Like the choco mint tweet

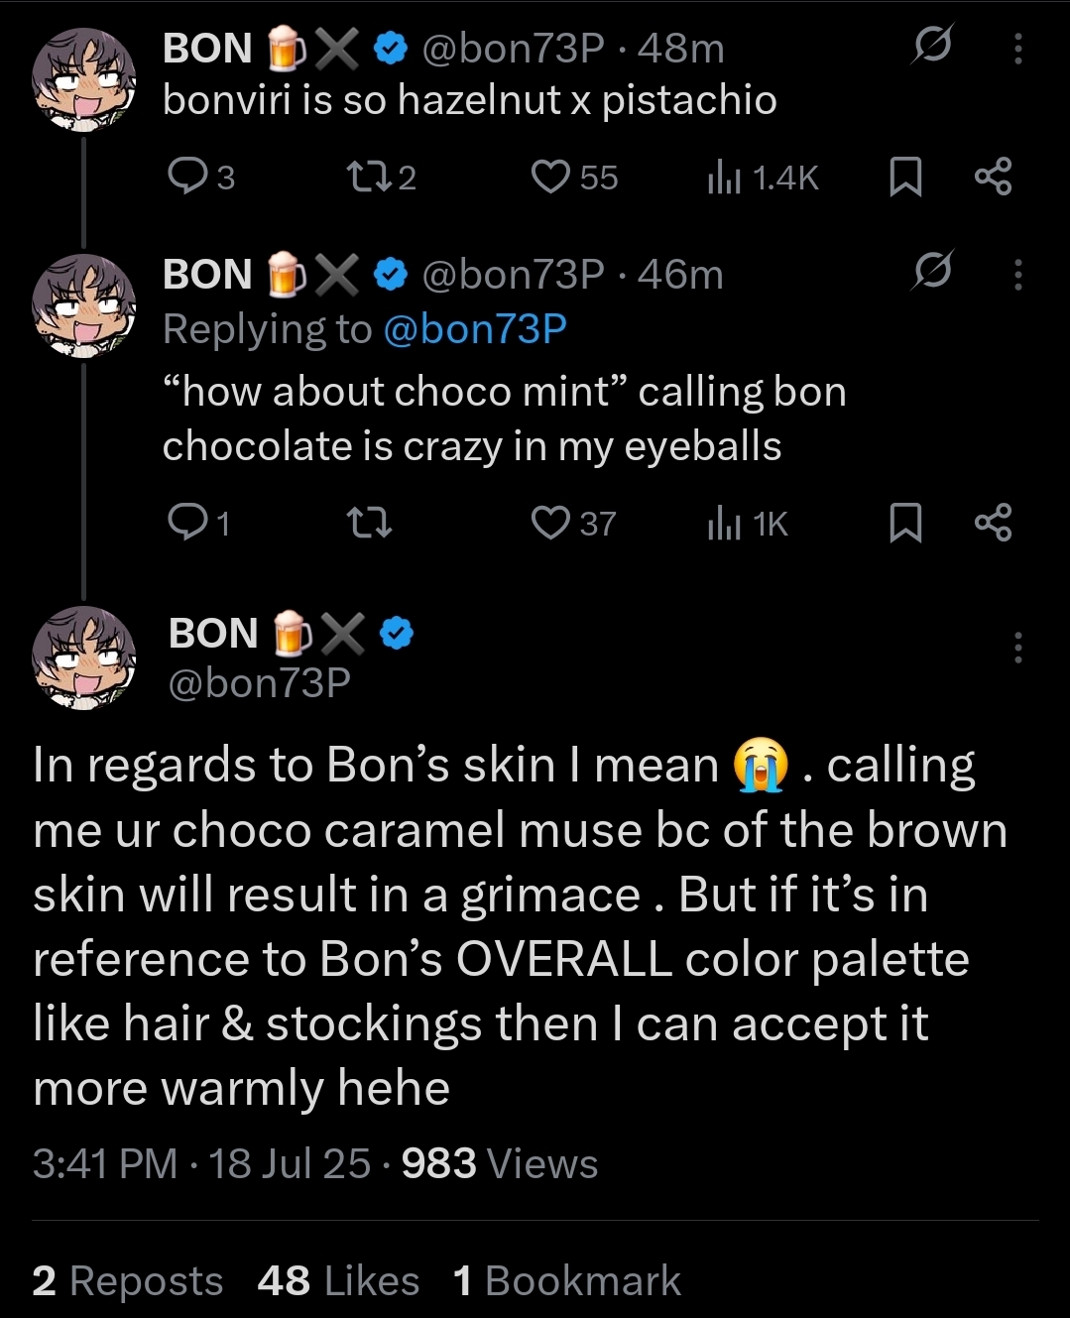tap(549, 522)
